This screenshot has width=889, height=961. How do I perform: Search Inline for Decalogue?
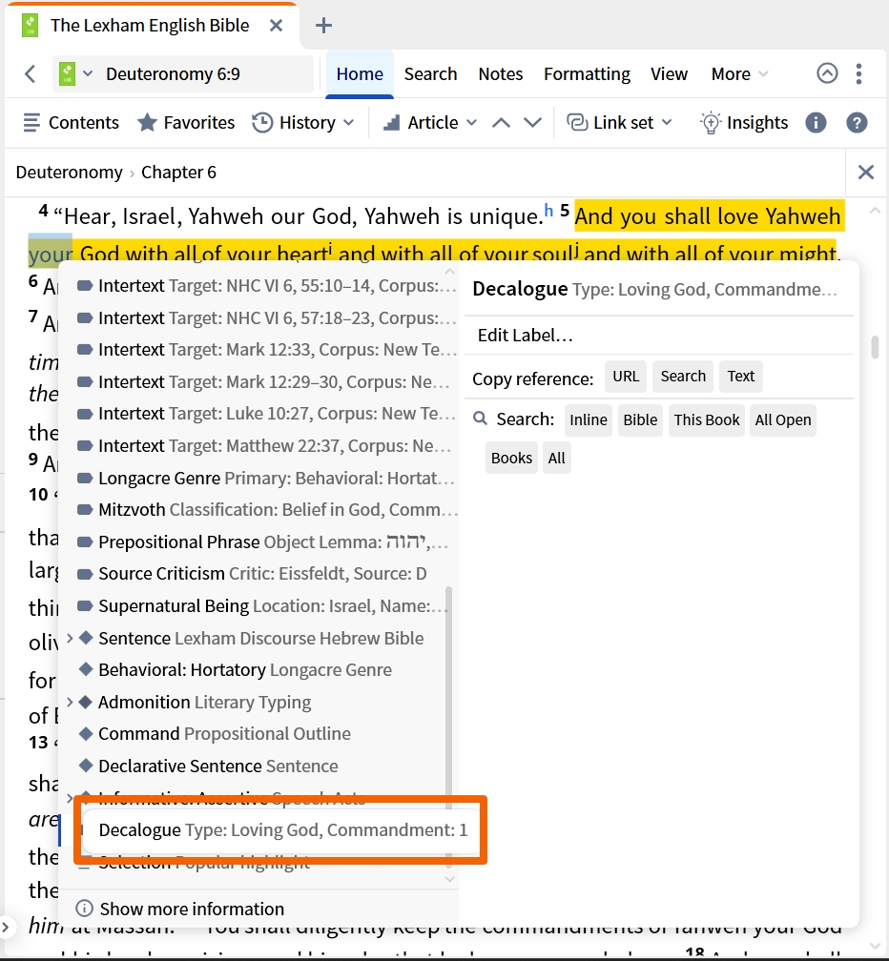[x=588, y=419]
